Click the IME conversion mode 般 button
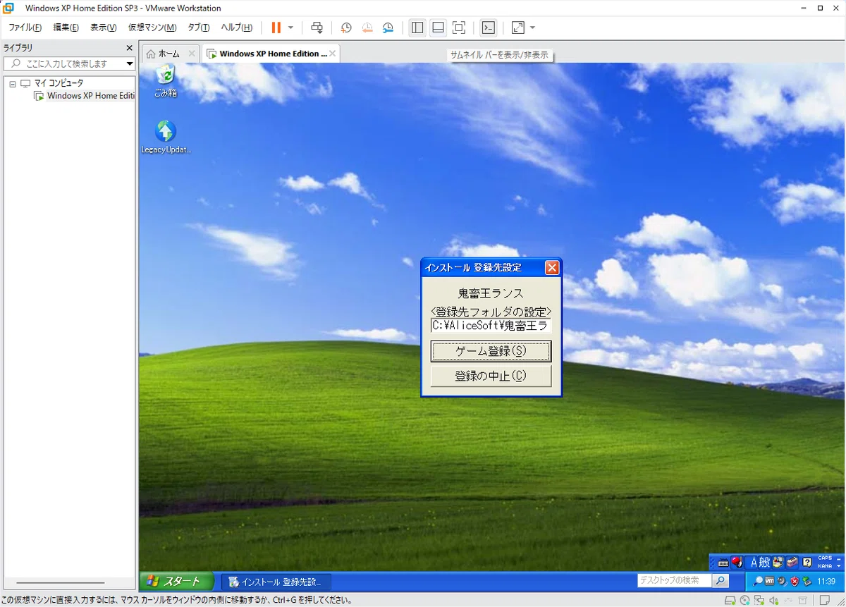846x607 pixels. point(764,562)
